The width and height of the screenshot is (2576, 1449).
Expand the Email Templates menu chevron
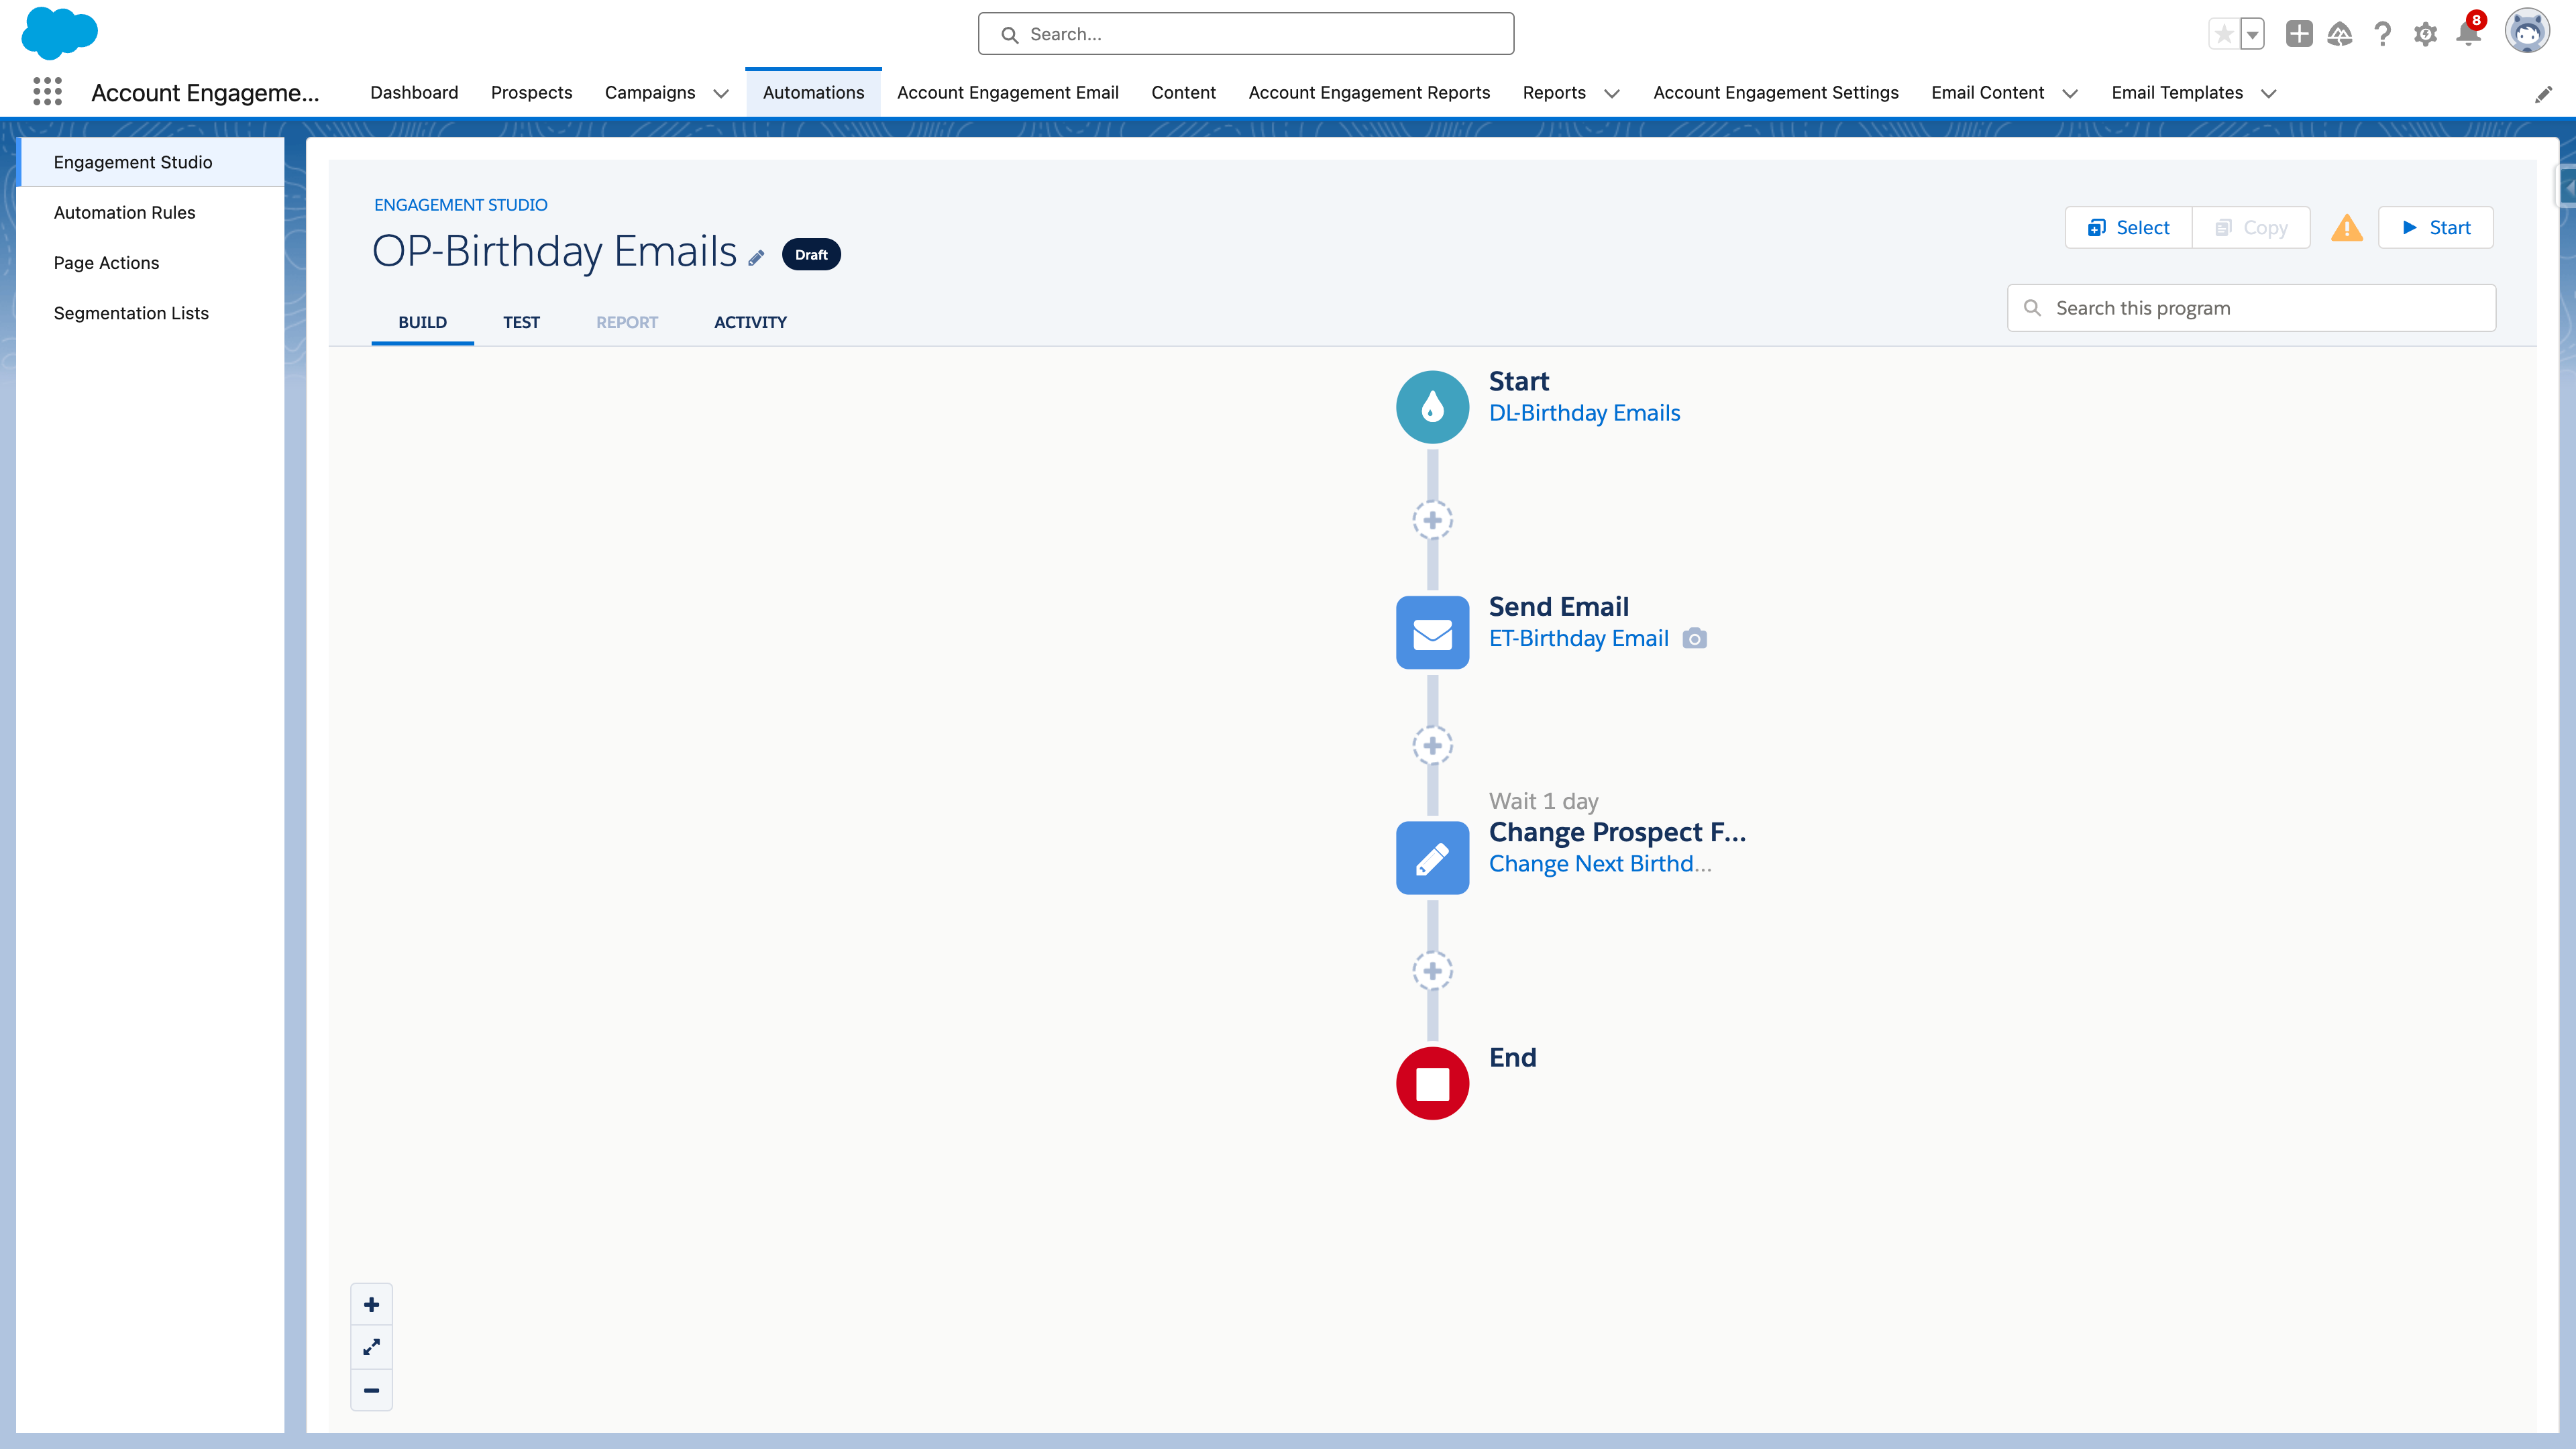2269,93
